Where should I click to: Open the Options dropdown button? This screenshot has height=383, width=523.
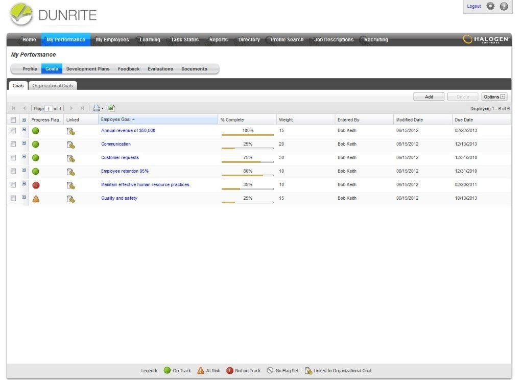click(x=494, y=97)
